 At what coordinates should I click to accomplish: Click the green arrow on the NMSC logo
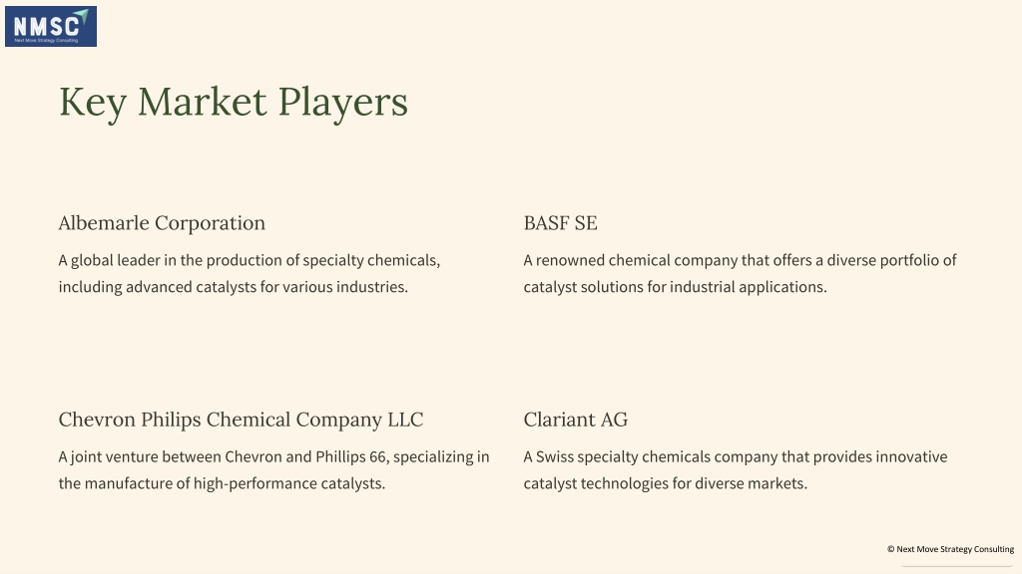pyautogui.click(x=82, y=16)
